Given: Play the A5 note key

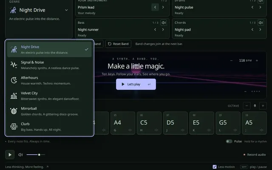Looking at the screenshot, I should pyautogui.click(x=254, y=123).
